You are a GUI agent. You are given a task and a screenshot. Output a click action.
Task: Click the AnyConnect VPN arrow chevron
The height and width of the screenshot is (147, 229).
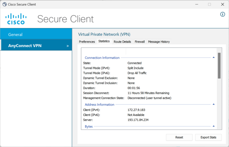(68, 46)
